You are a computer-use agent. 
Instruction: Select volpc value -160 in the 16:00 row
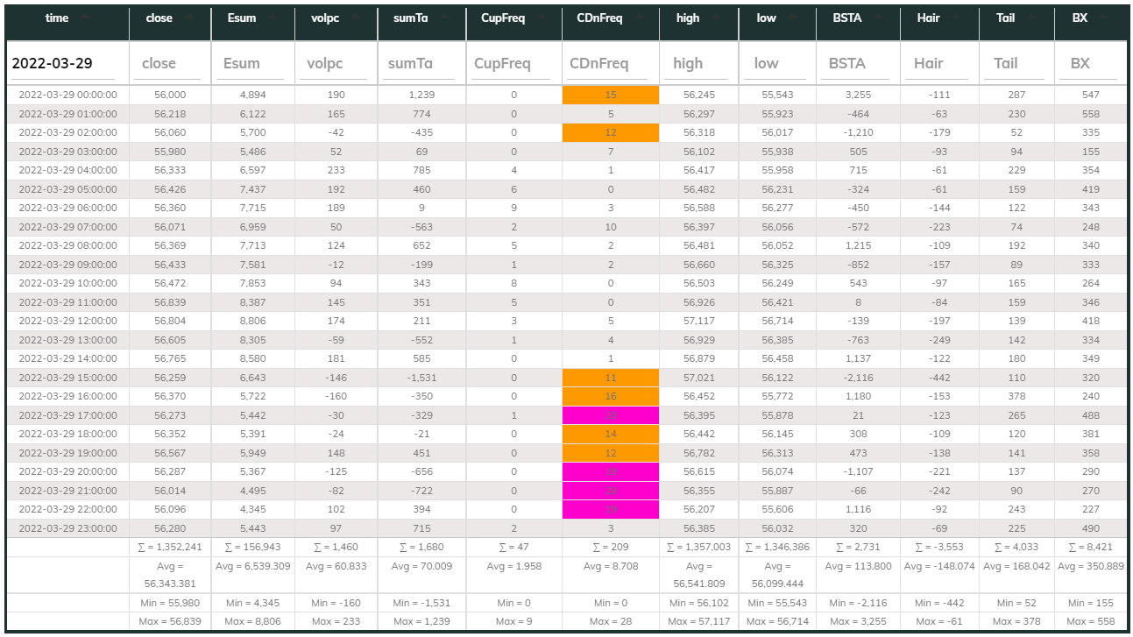[x=336, y=396]
